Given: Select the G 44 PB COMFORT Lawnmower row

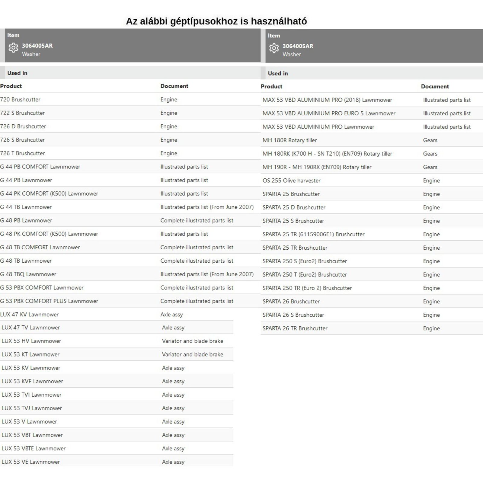Looking at the screenshot, I should pyautogui.click(x=40, y=167).
